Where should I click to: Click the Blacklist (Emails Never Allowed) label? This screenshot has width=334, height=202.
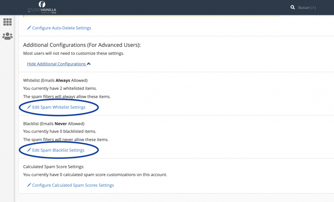click(x=53, y=124)
